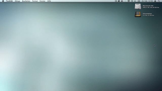This screenshot has height=91, width=162.
Task: Click the round dark status icon in menu bar
Action: click(x=119, y=1)
